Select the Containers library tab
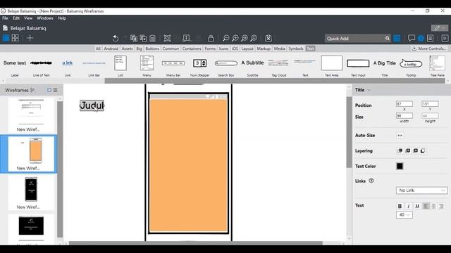Screen dimensions: 451x253 (192, 48)
